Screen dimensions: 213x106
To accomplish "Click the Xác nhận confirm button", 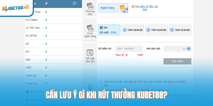I will (x=177, y=61).
